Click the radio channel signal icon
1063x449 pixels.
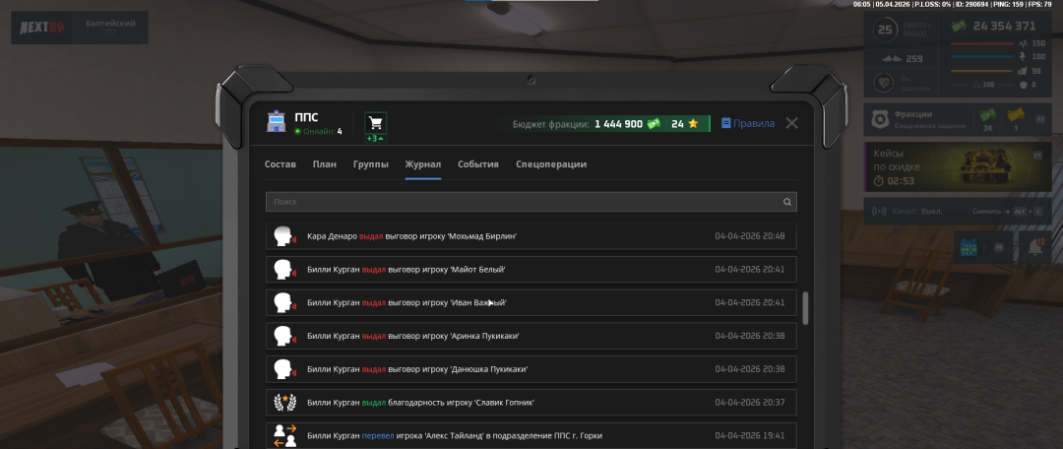coord(879,211)
